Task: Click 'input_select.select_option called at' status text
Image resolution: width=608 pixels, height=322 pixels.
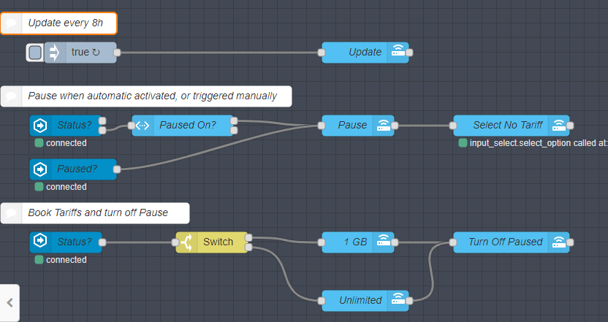Action: (539, 143)
